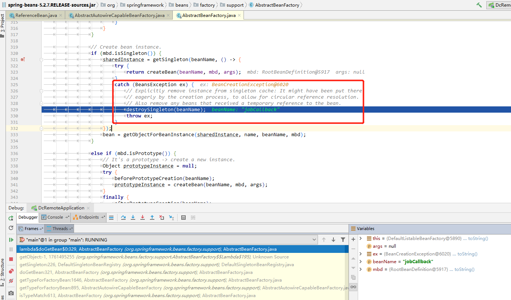This screenshot has width=511, height=300.
Task: Click the Drop Frame icon
Action: [161, 218]
